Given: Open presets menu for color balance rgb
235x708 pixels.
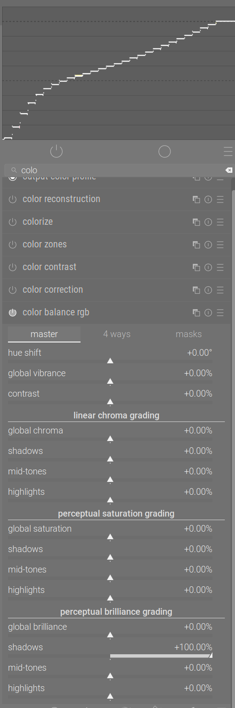Looking at the screenshot, I should (220, 313).
